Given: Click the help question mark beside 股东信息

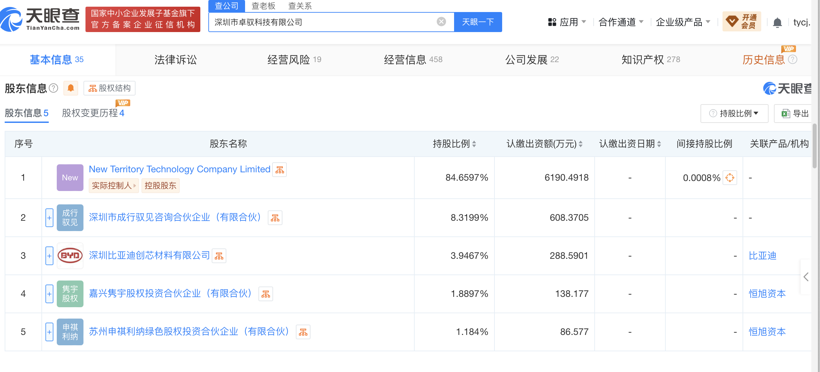Looking at the screenshot, I should (x=53, y=88).
